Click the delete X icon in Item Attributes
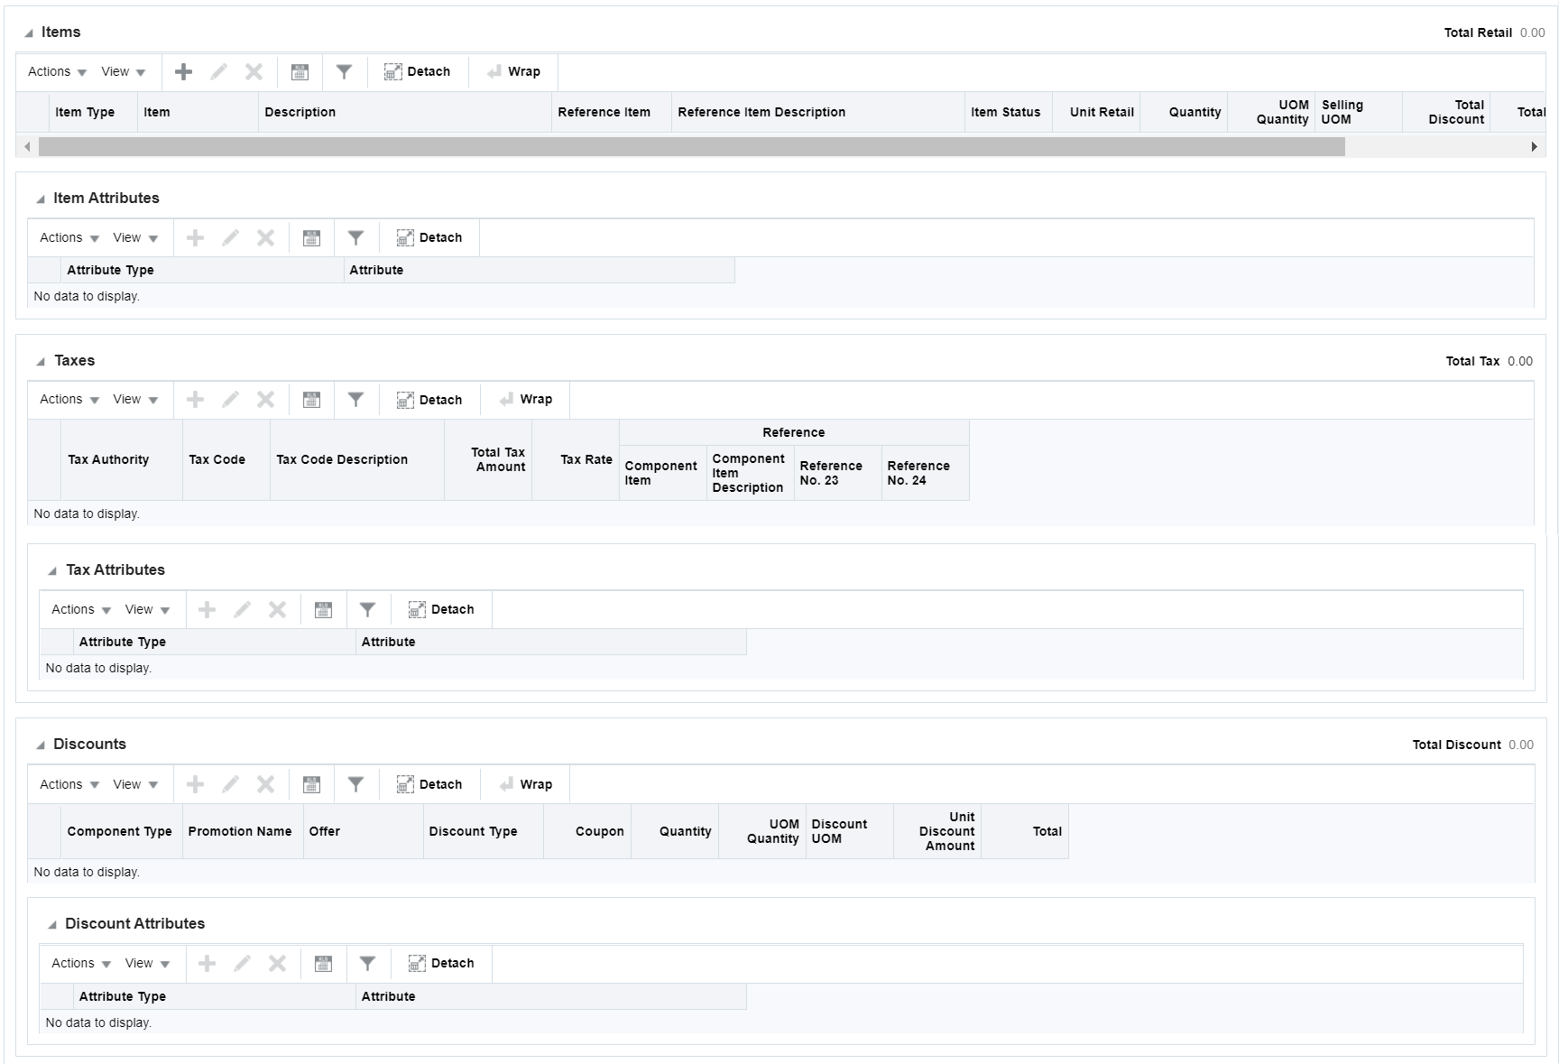The width and height of the screenshot is (1559, 1064). (265, 237)
